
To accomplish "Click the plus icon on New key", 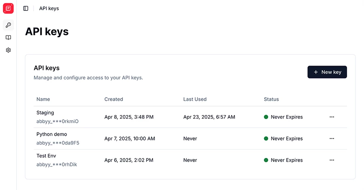I will coord(316,72).
